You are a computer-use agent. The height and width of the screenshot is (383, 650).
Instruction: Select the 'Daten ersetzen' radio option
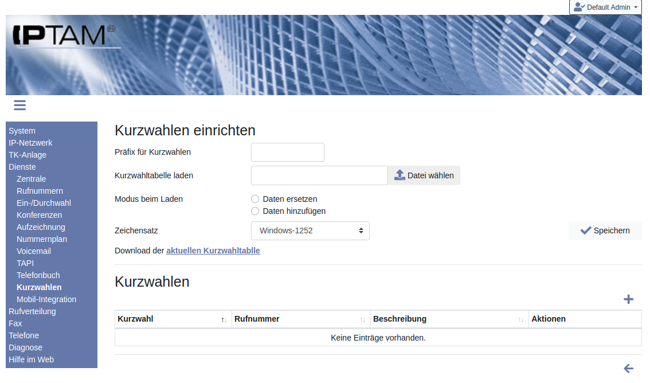coord(255,199)
